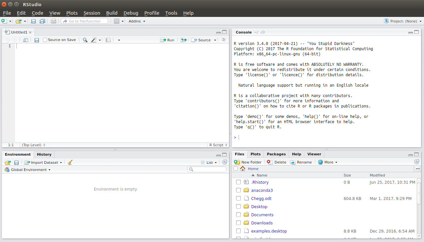Open the More dropdown in Files pane
Image resolution: width=424 pixels, height=242 pixels.
click(x=327, y=162)
